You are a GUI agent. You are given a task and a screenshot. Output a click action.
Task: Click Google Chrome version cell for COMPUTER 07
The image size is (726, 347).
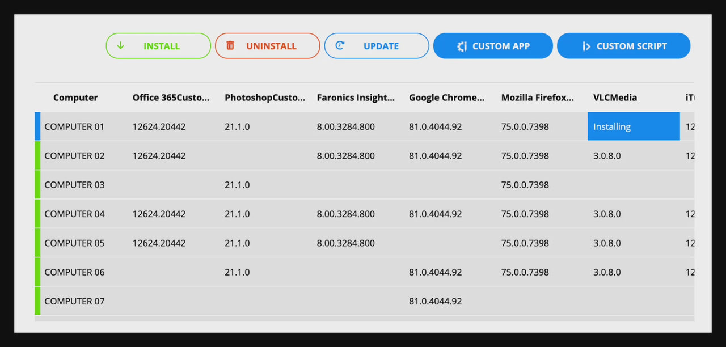(435, 301)
